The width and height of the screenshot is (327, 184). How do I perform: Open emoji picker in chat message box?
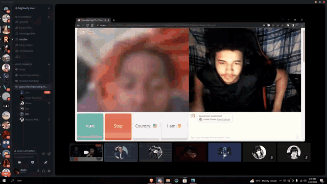pyautogui.click(x=297, y=137)
